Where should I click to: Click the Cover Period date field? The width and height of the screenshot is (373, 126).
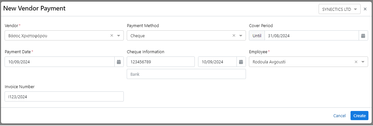pos(312,36)
